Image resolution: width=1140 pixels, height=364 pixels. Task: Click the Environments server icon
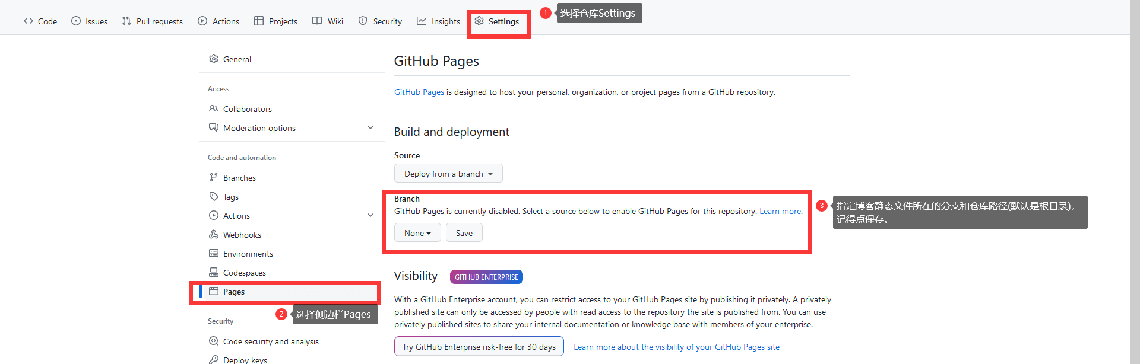[214, 253]
